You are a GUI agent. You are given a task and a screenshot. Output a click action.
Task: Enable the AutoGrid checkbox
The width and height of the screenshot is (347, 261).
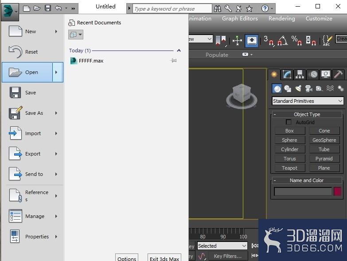[x=289, y=122]
